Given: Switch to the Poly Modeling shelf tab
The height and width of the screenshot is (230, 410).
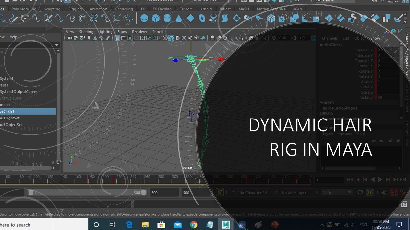Looking at the screenshot, I should pos(24,9).
